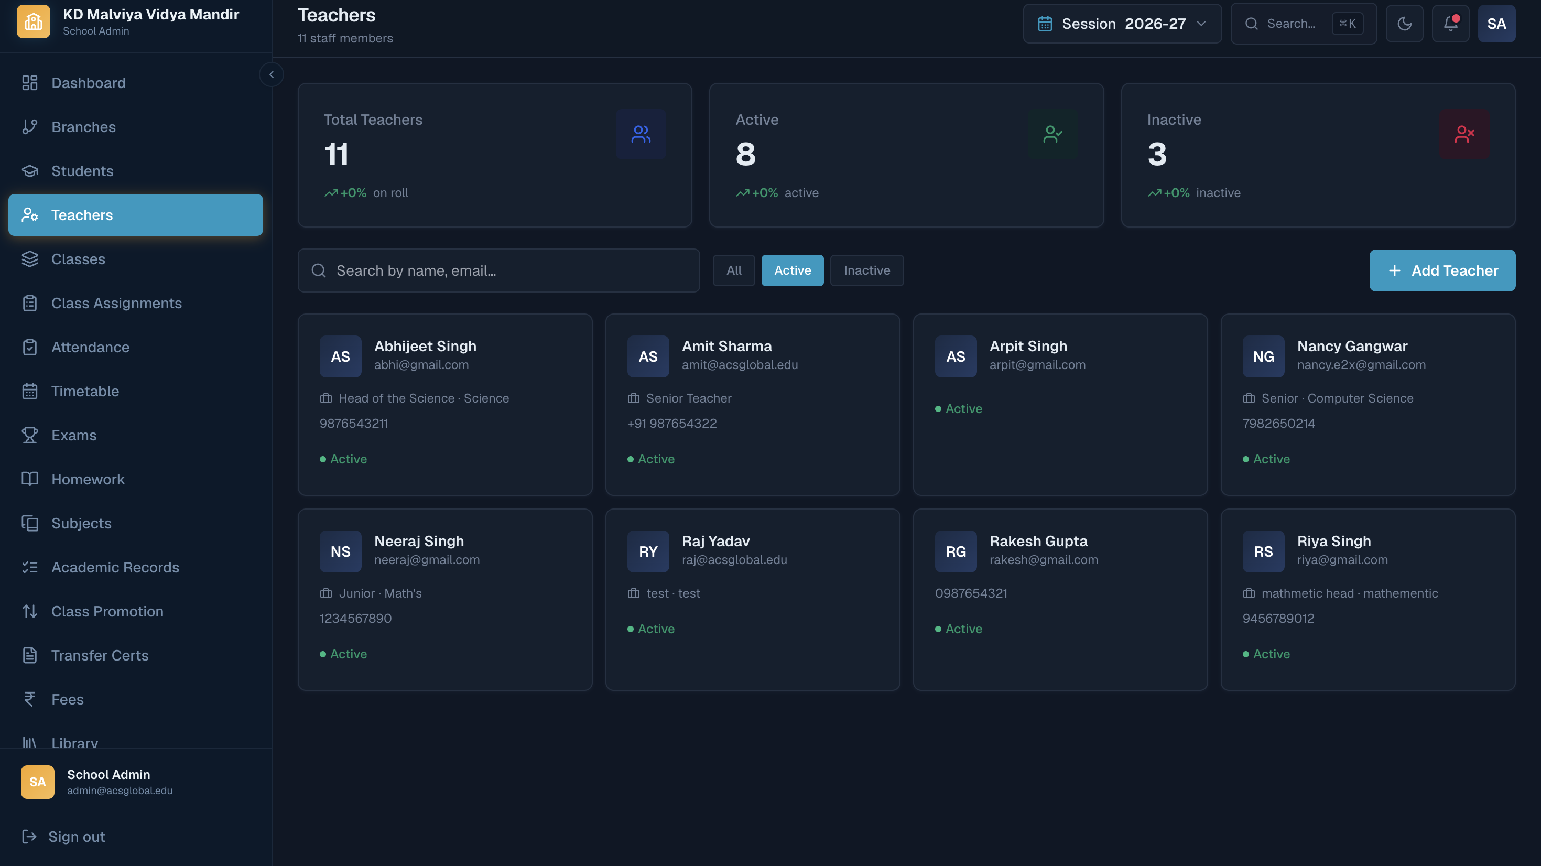Click the Attendance clipboard-check icon
The width and height of the screenshot is (1541, 866).
click(x=30, y=347)
